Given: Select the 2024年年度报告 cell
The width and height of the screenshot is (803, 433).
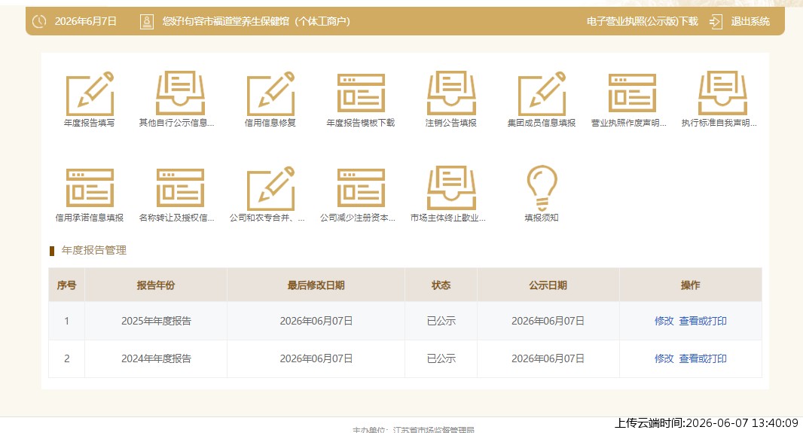Looking at the screenshot, I should pyautogui.click(x=156, y=358).
